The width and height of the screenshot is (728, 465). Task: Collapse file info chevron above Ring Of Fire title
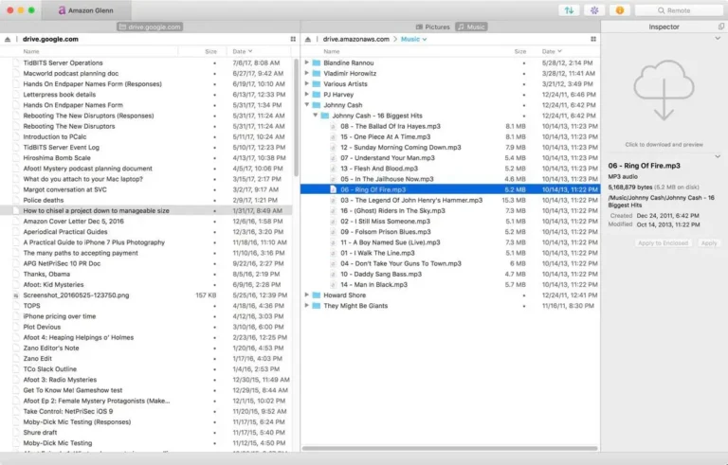point(718,157)
